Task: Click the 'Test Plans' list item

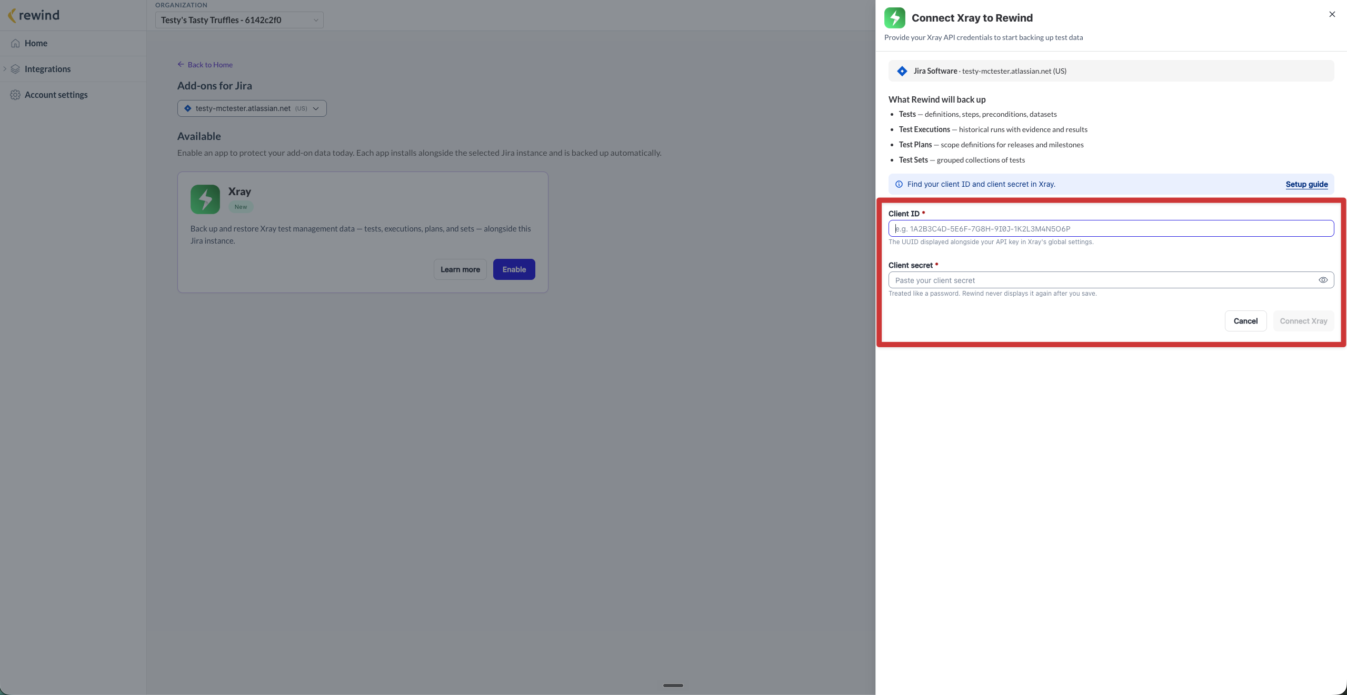Action: tap(991, 145)
